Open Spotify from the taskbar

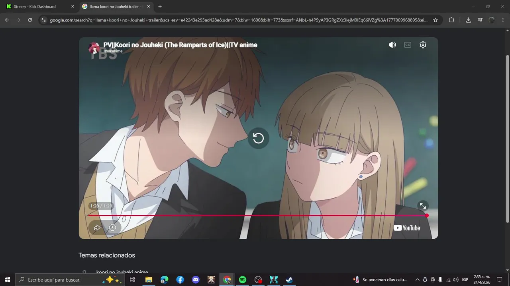point(243,280)
